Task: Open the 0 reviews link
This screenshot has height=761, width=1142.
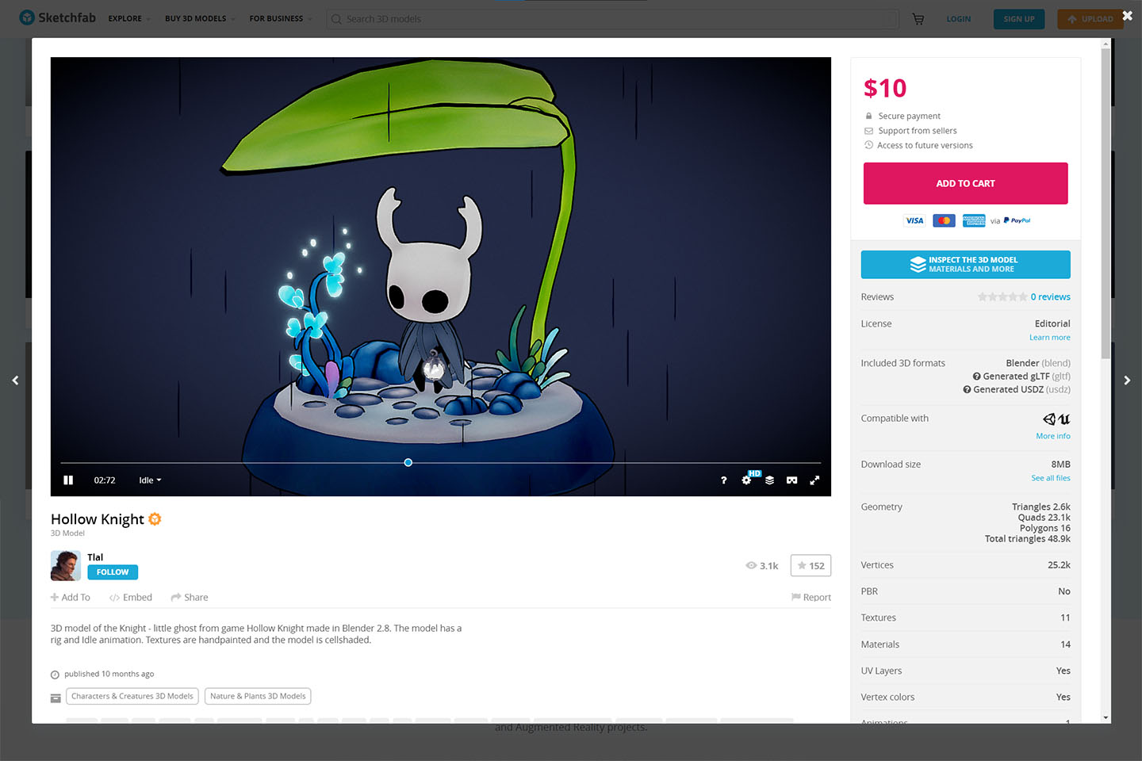Action: coord(1050,296)
